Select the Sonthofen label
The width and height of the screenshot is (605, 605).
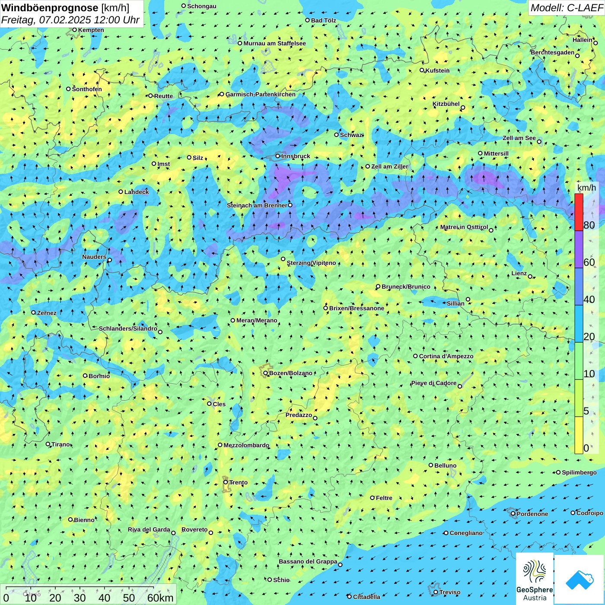click(x=87, y=89)
